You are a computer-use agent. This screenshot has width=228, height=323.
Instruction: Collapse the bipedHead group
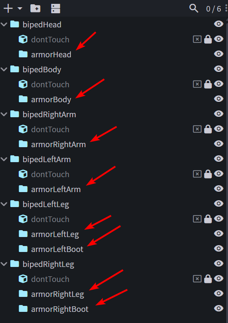[4, 24]
